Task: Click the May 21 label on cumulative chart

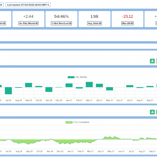Action: click(x=111, y=152)
